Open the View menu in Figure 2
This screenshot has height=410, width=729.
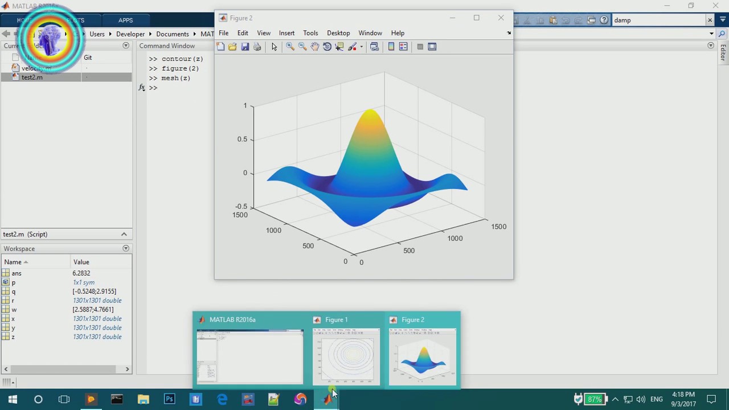pyautogui.click(x=264, y=33)
